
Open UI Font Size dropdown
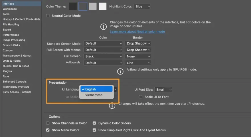[x=163, y=90]
